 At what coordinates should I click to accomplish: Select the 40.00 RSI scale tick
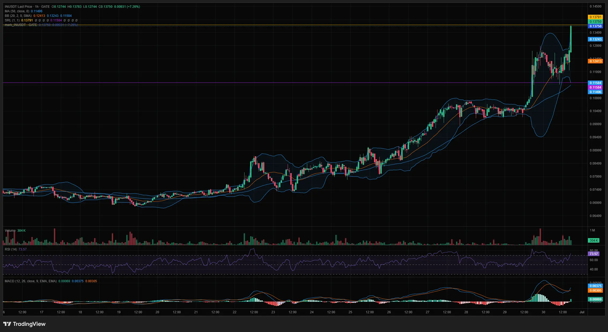[594, 269]
